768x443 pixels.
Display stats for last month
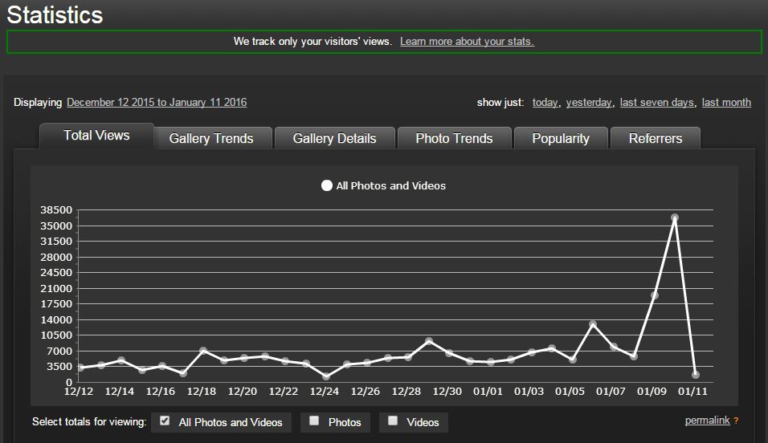click(x=726, y=102)
